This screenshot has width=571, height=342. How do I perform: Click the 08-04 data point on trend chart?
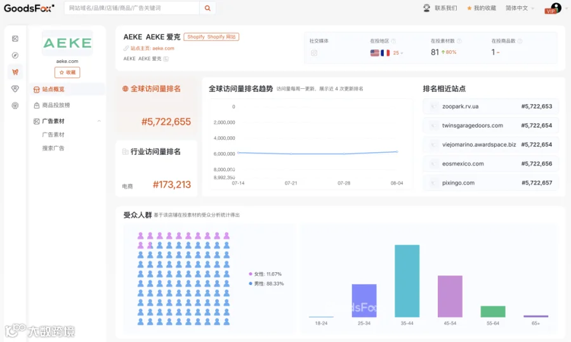[x=397, y=152]
